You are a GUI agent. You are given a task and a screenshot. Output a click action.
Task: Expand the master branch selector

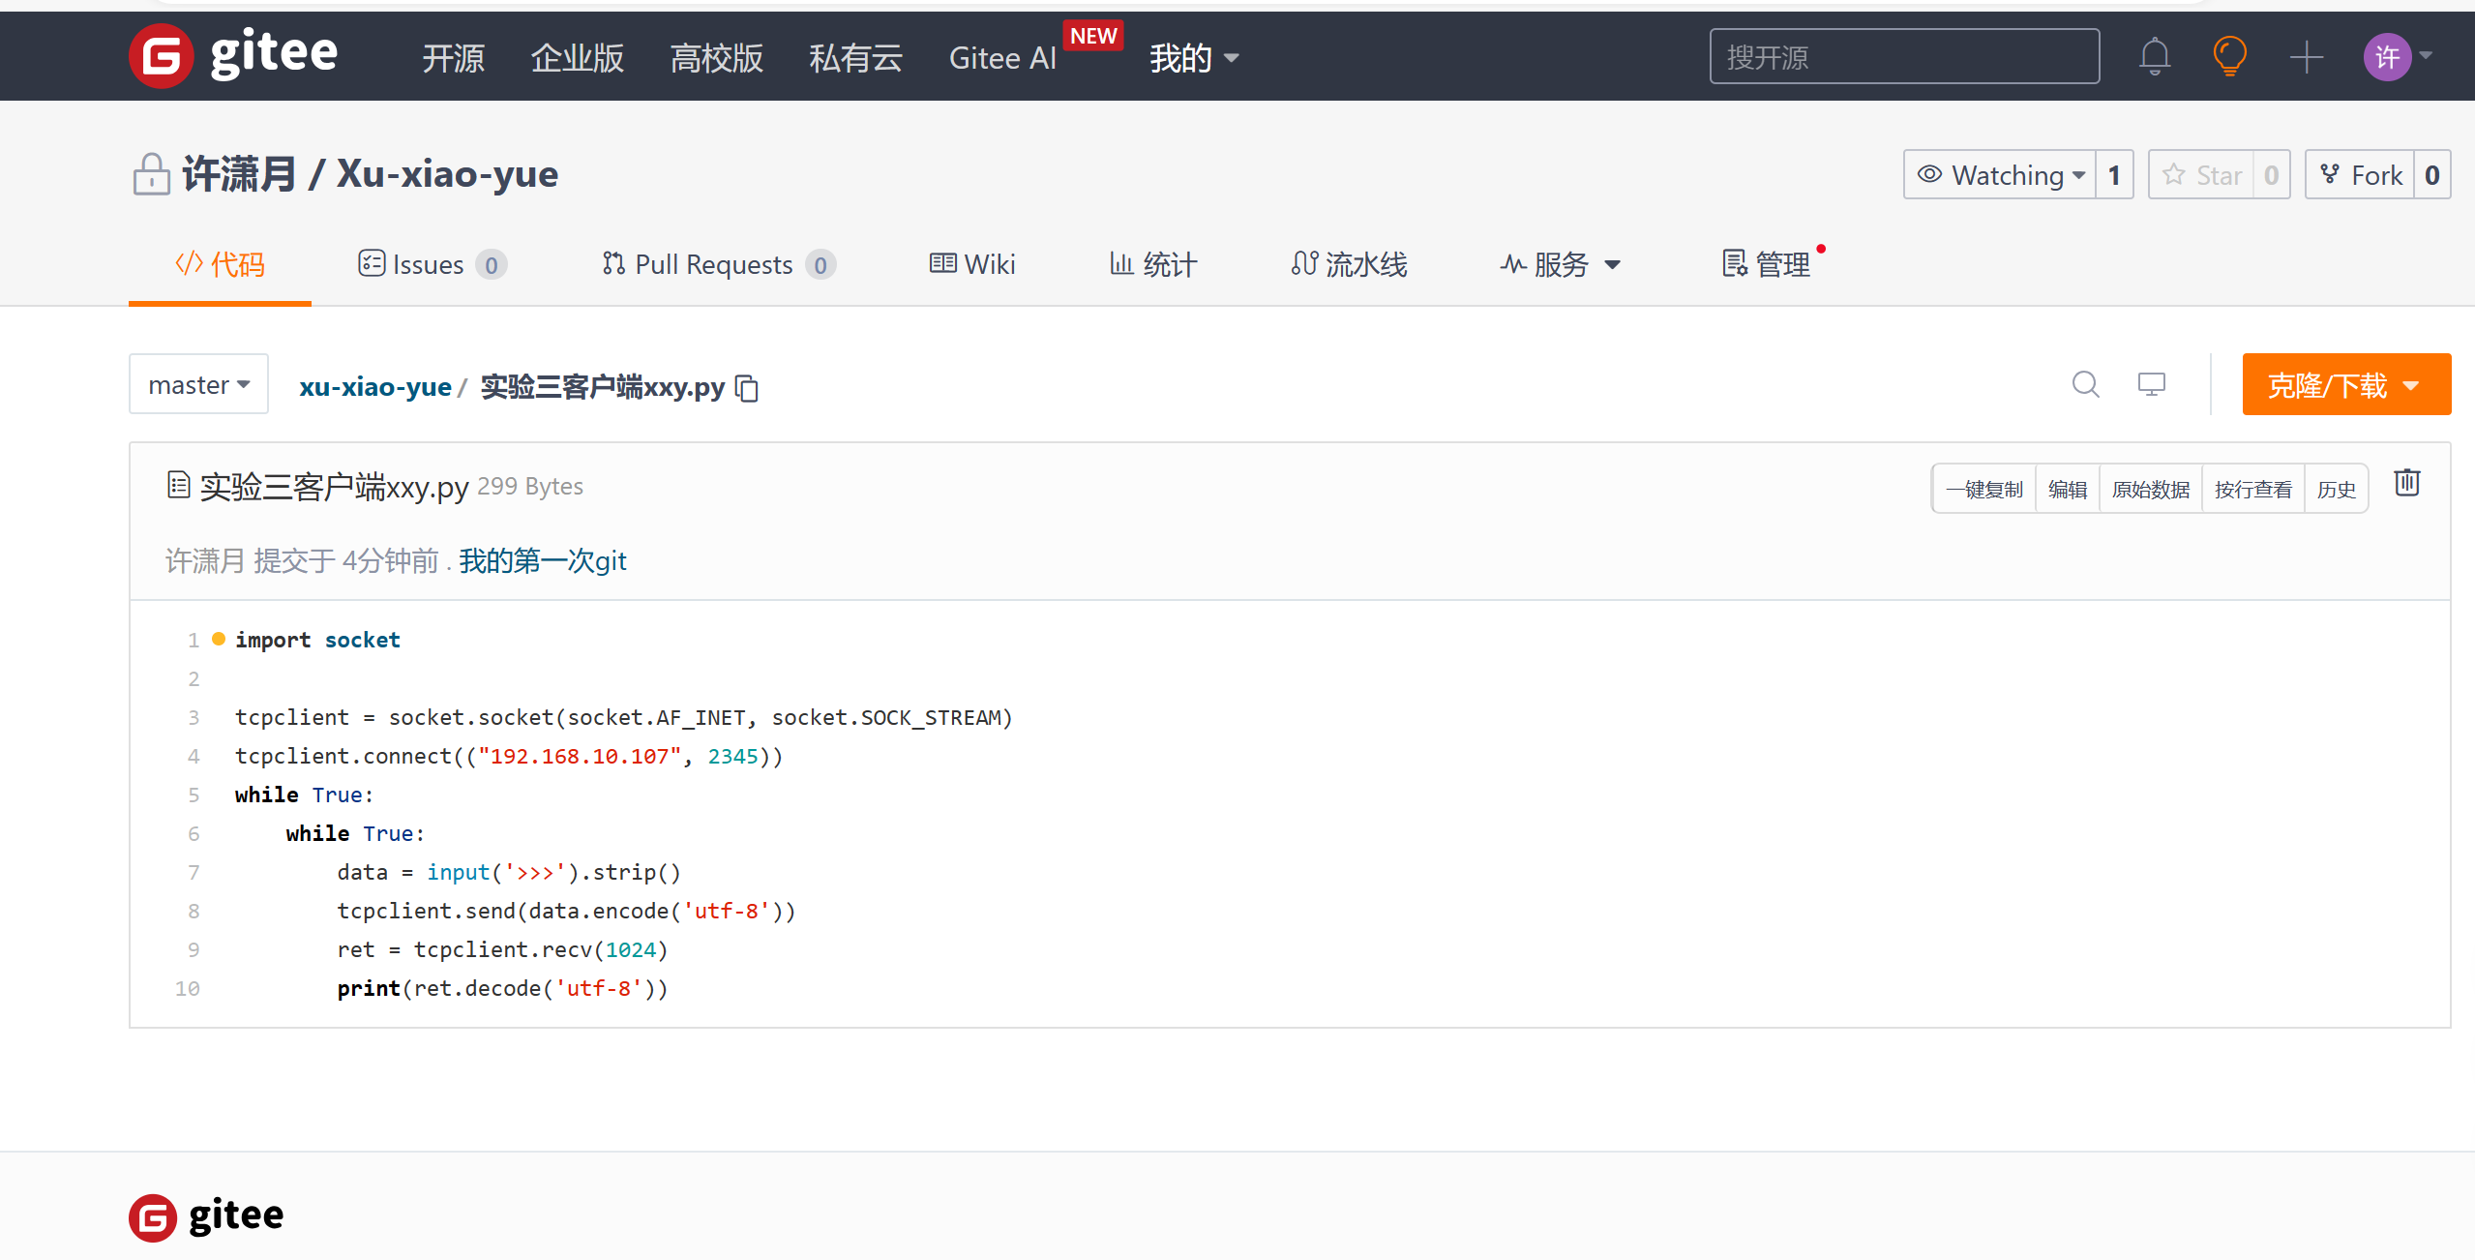click(x=198, y=384)
